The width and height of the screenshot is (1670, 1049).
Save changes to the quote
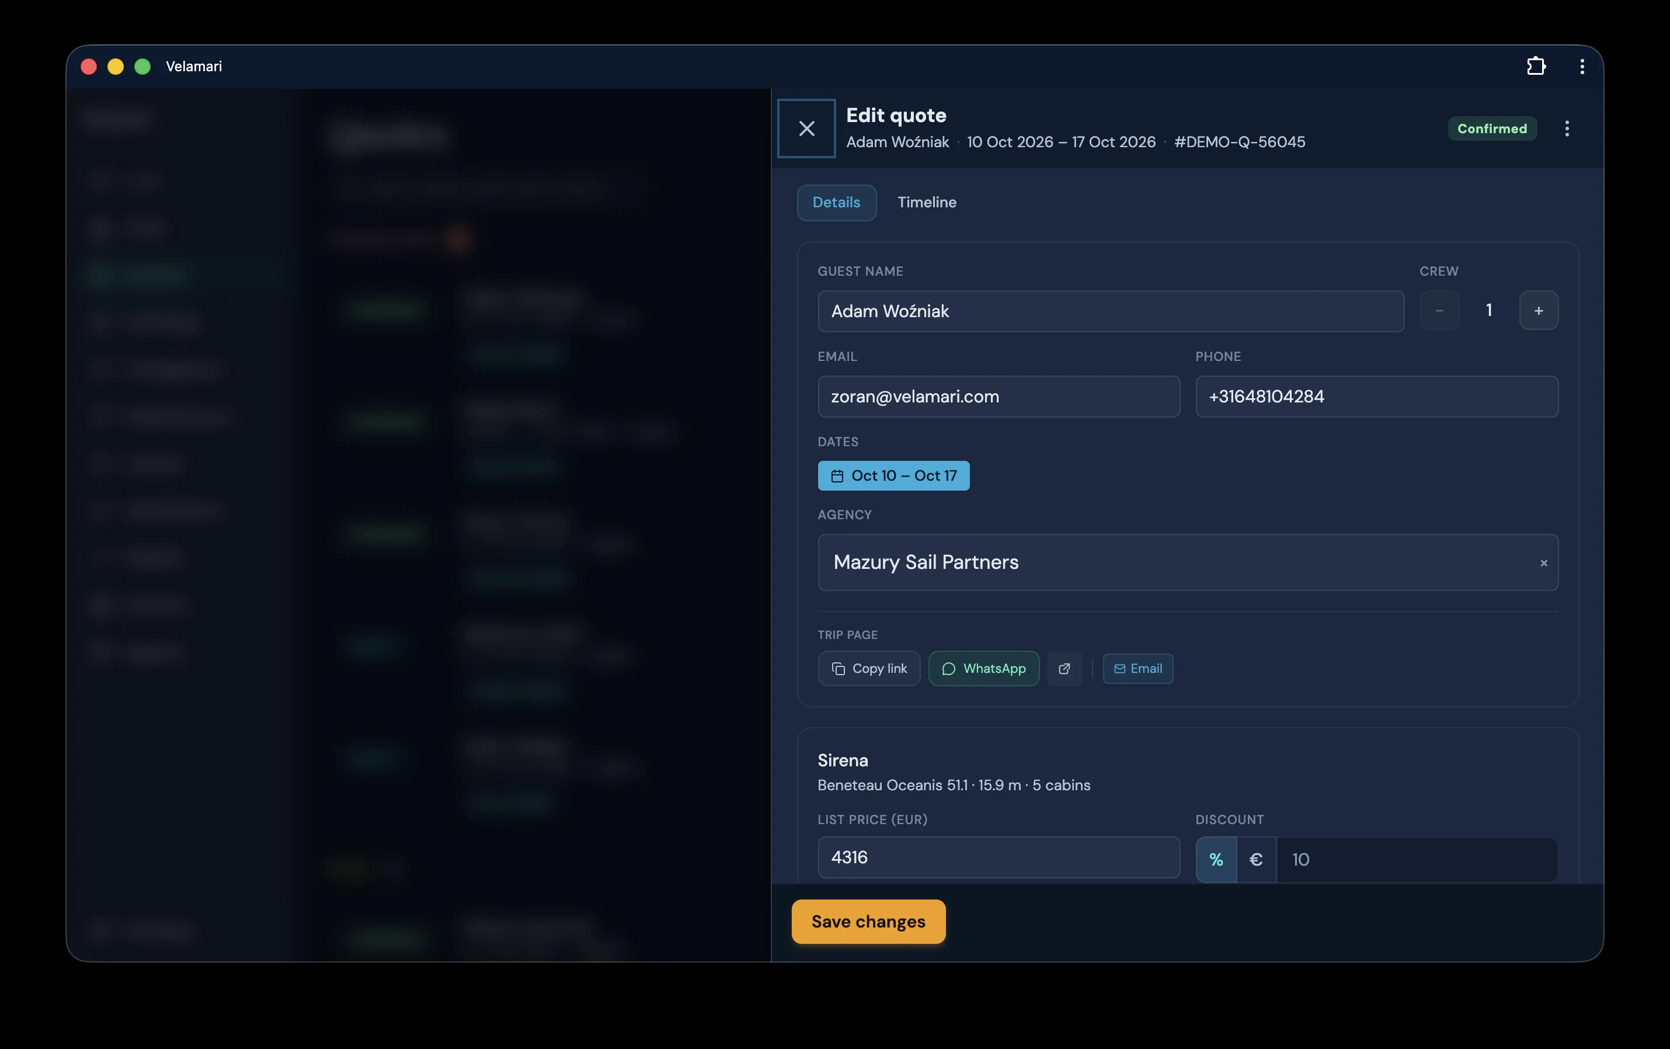point(868,921)
